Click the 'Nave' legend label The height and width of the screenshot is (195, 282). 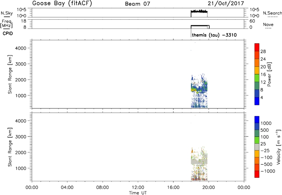tap(268, 25)
